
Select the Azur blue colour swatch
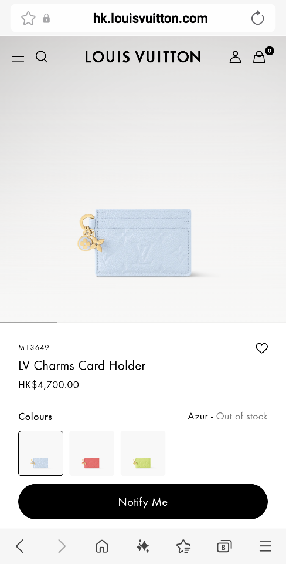(41, 453)
